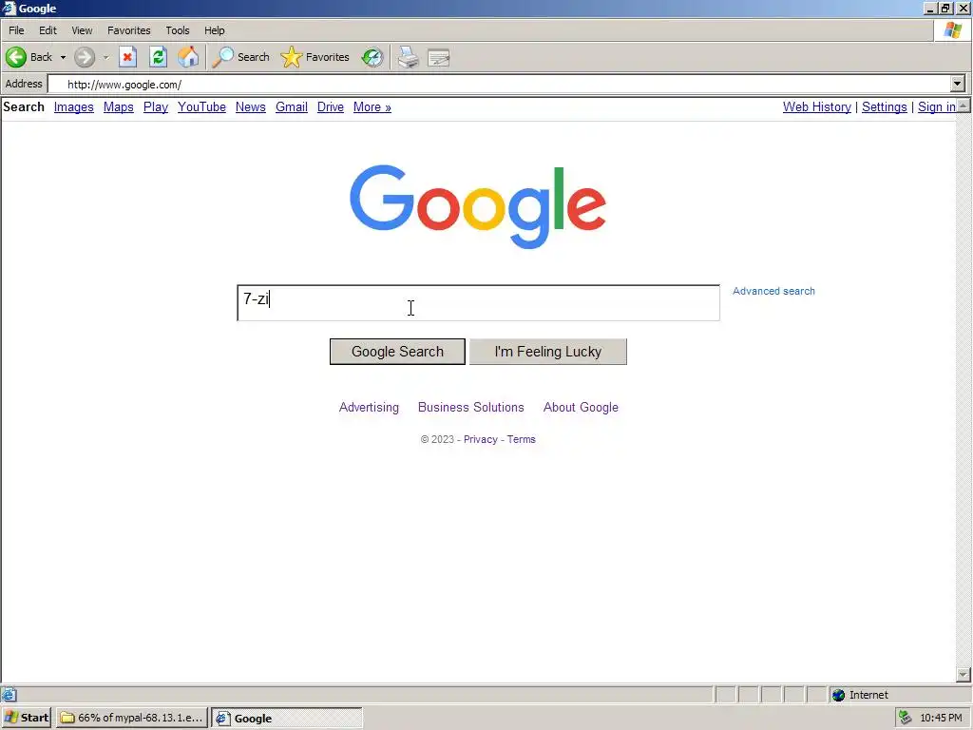Click the Address bar URL field

click(x=500, y=84)
